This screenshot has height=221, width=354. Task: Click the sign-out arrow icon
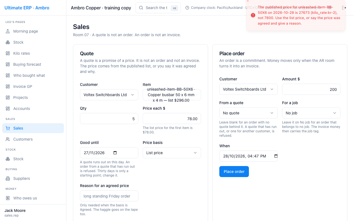coord(344,8)
